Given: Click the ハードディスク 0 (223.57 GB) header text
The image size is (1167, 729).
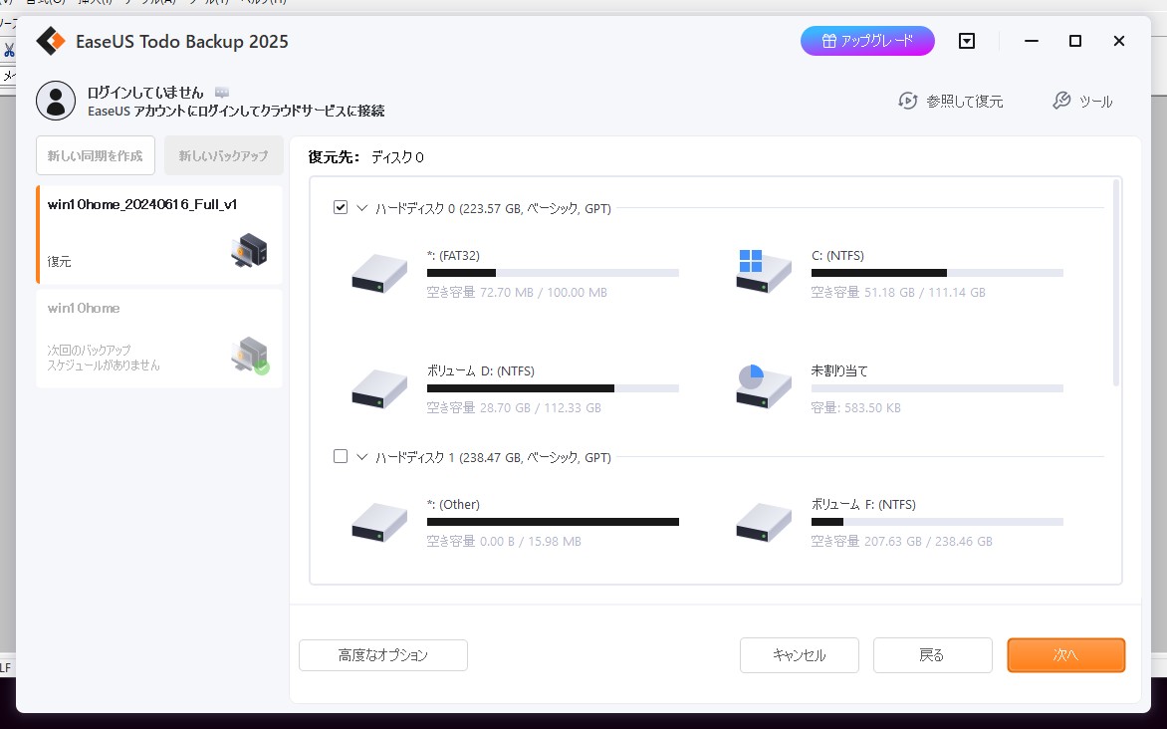Looking at the screenshot, I should [493, 208].
